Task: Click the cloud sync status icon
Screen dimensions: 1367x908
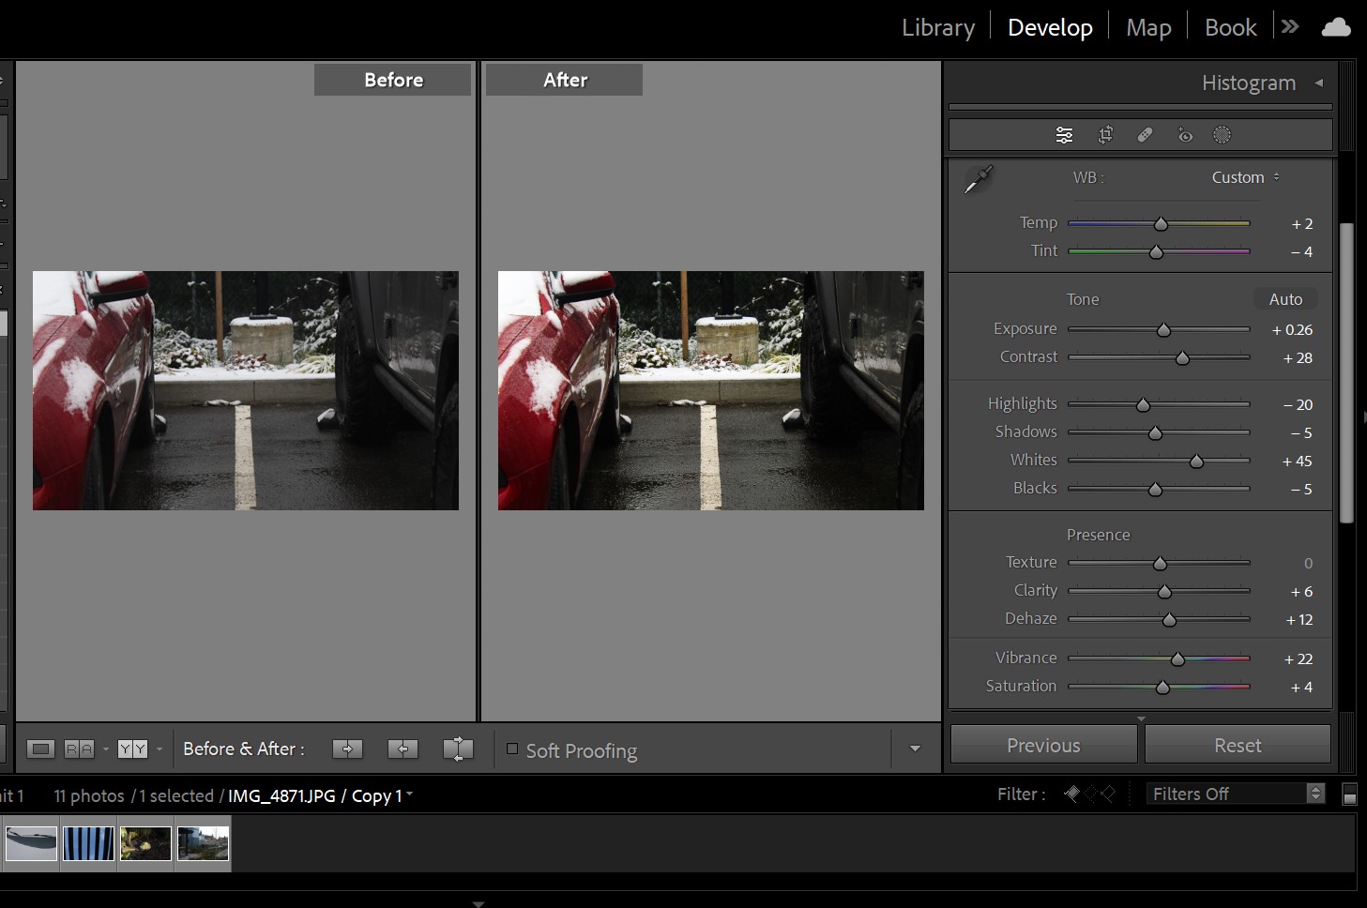Action: point(1336,27)
